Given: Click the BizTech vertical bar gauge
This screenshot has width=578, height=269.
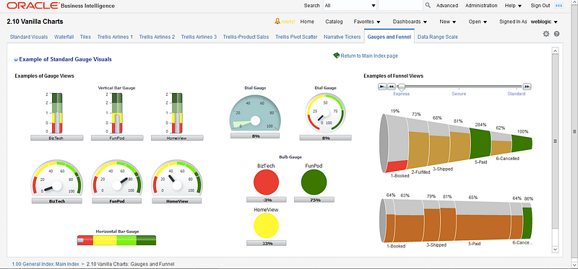Looking at the screenshot, I should (56, 113).
